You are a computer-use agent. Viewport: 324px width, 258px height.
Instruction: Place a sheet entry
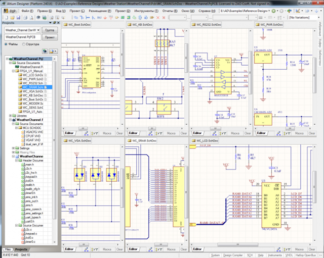(129, 18)
